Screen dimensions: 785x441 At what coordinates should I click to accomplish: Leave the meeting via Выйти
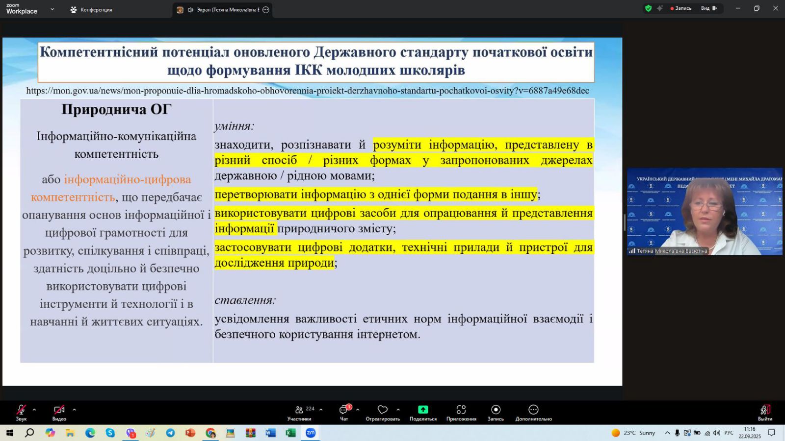pyautogui.click(x=765, y=413)
